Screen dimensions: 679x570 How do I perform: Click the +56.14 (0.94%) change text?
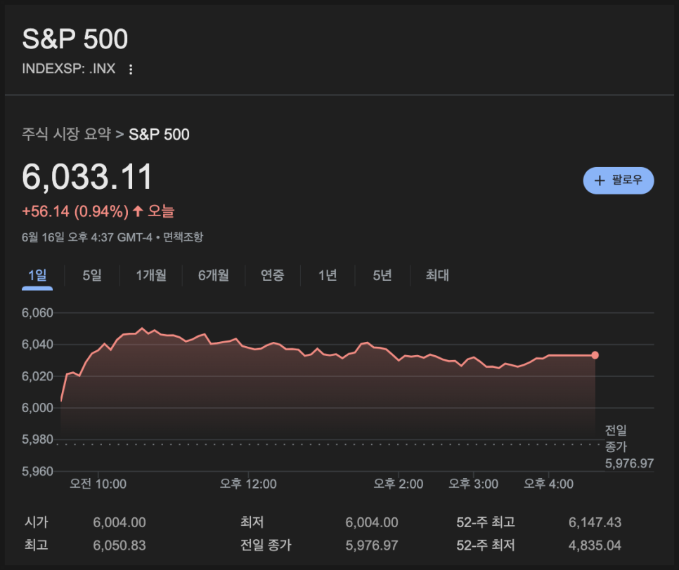coord(75,211)
